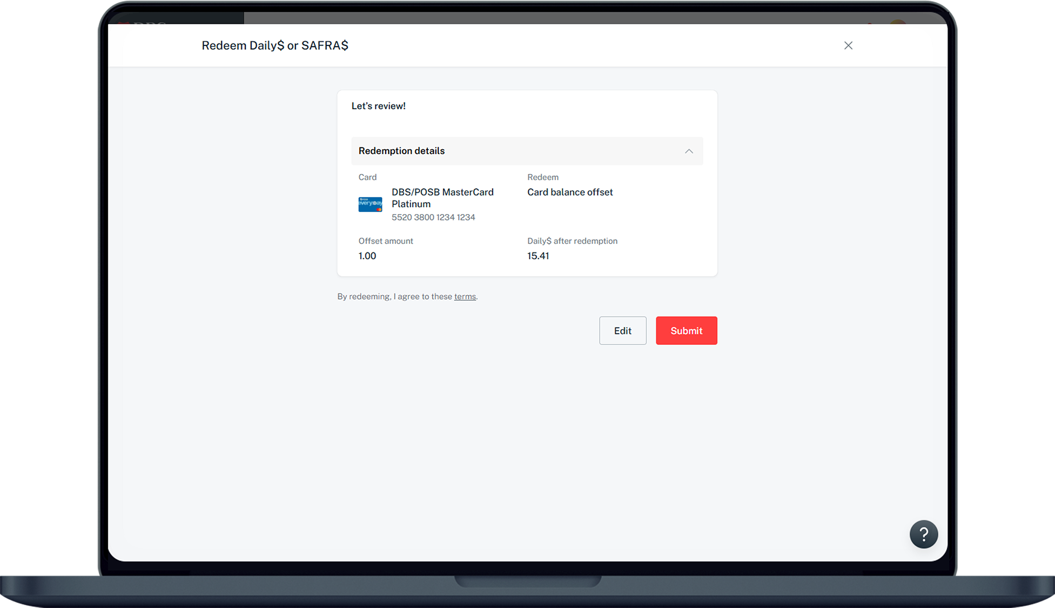Click the DBS/POSB MasterCard Platinum card name
Screen dimensions: 1055x608
pos(442,198)
